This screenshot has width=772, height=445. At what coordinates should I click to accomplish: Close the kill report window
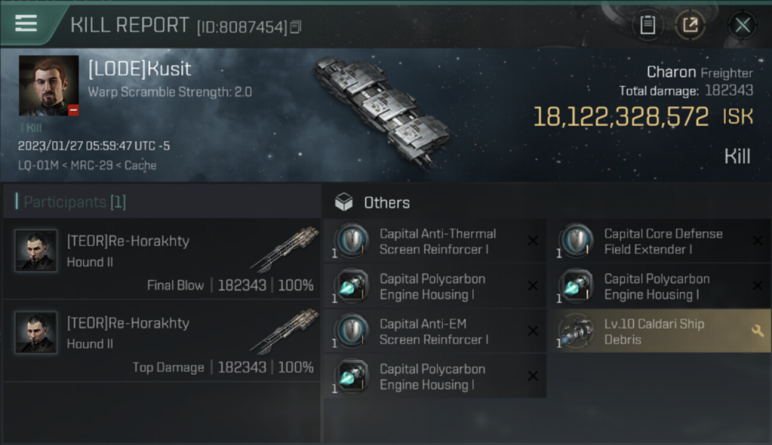pos(742,25)
